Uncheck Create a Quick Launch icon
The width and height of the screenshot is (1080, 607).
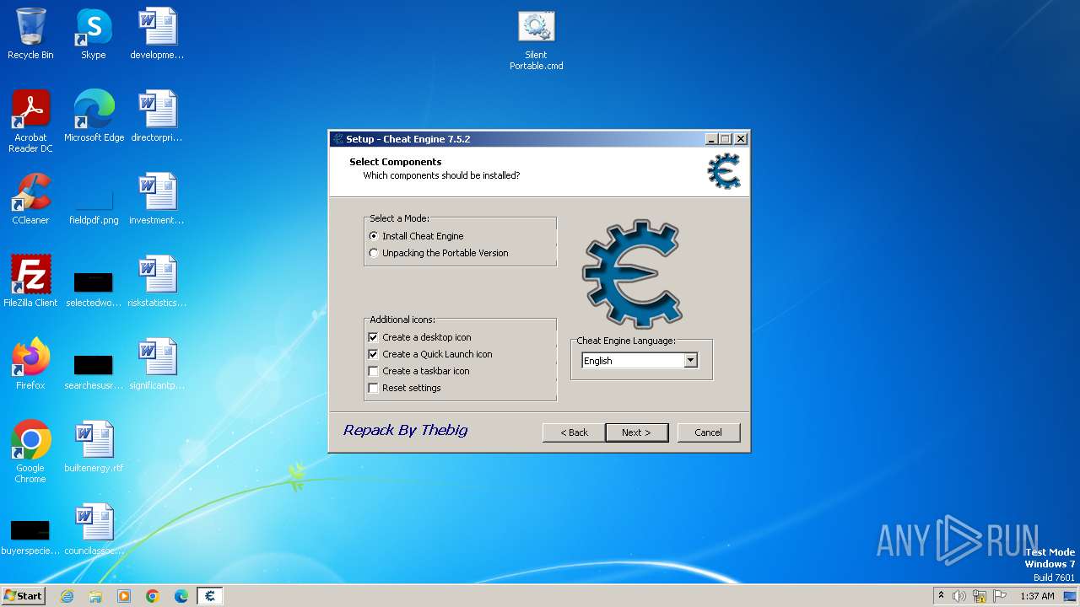[430, 354]
